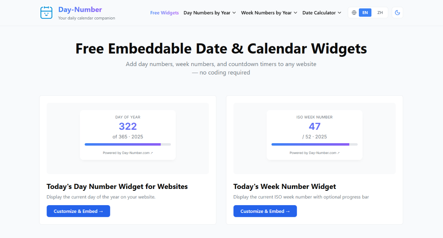Click the 322 day number preview
443x238 pixels.
coord(128,127)
